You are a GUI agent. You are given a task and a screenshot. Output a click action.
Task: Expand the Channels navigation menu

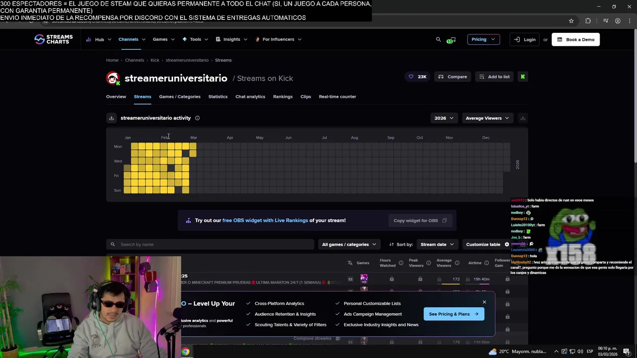[131, 39]
